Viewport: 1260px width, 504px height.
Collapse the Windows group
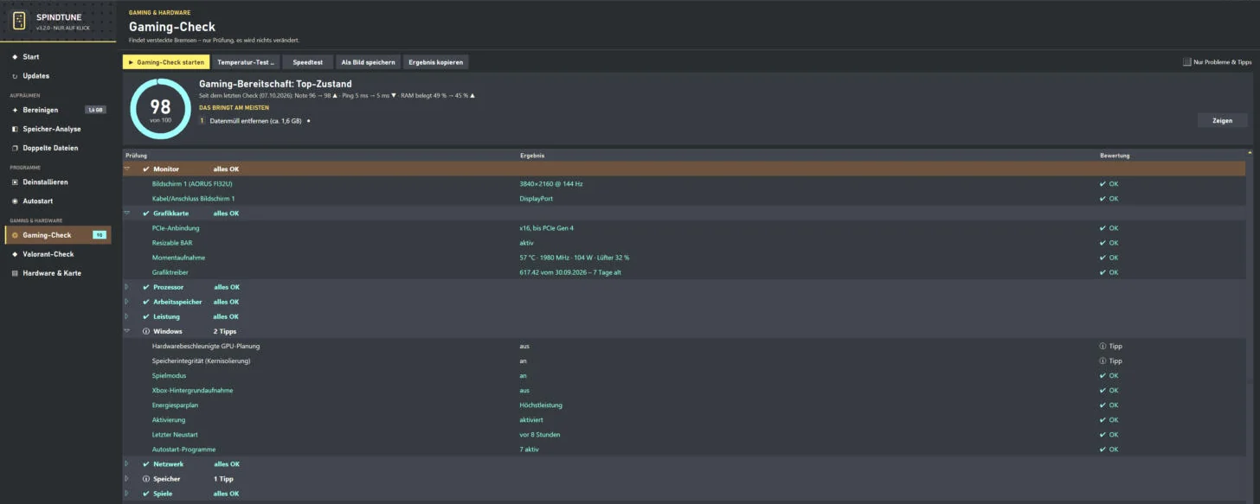pyautogui.click(x=126, y=331)
